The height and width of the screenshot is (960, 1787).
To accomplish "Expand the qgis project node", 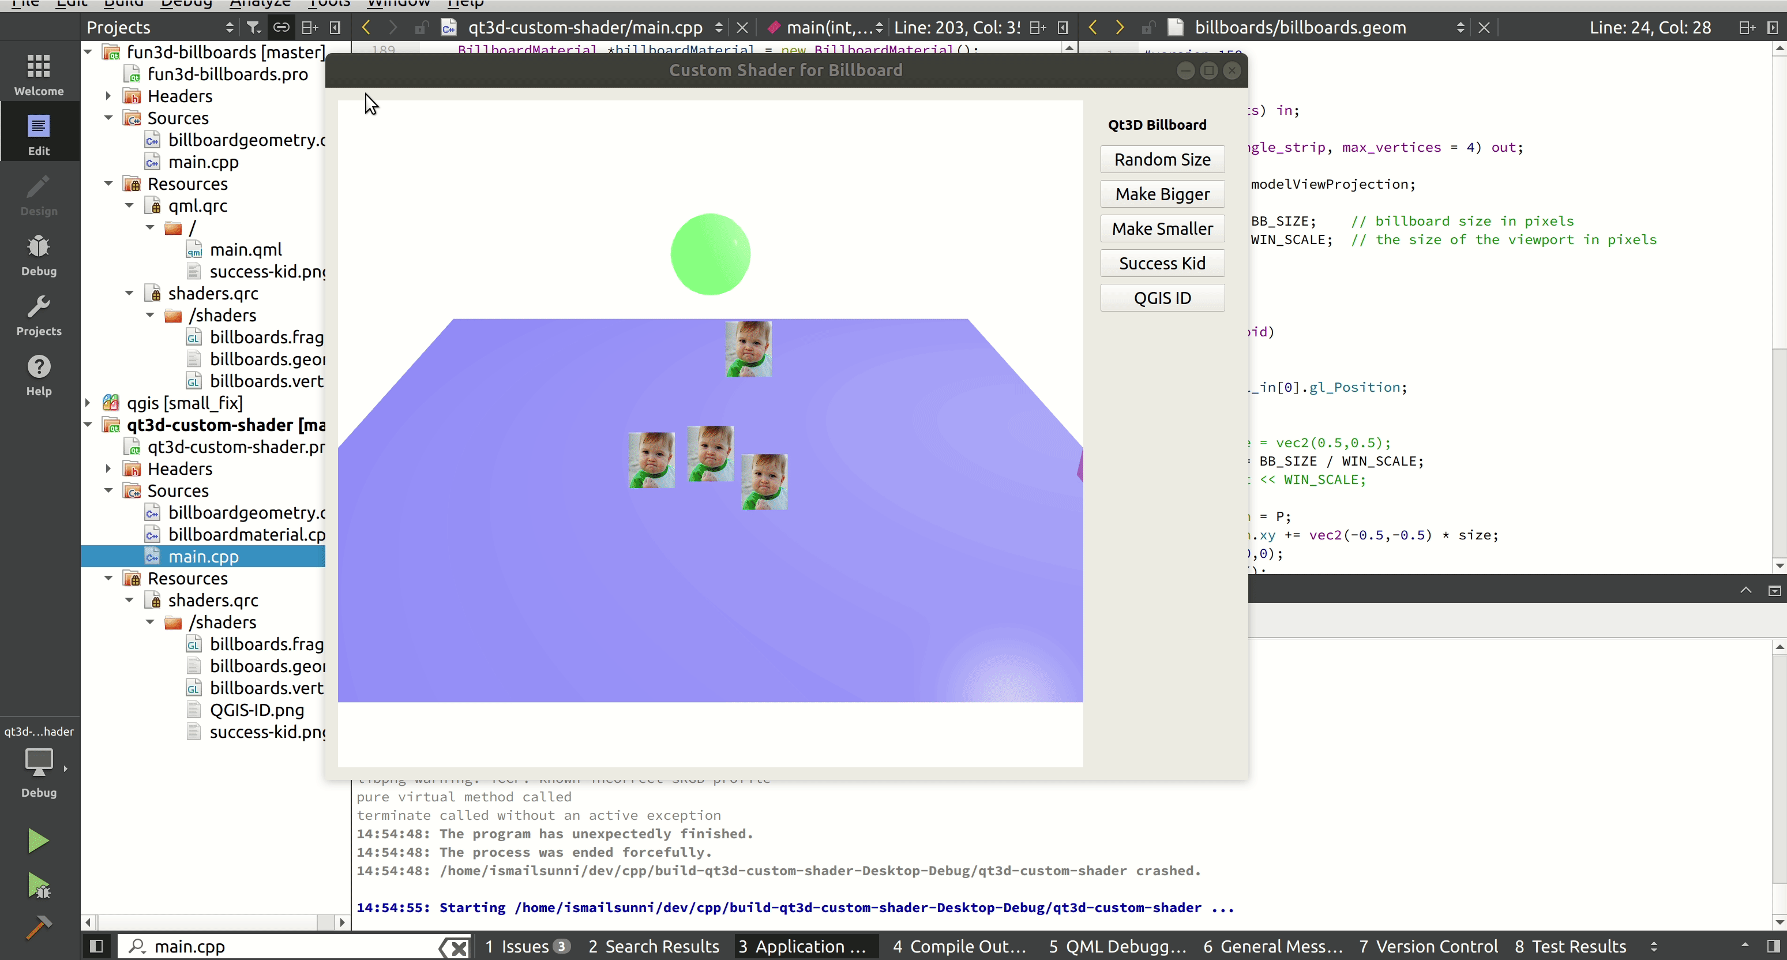I will coord(89,403).
